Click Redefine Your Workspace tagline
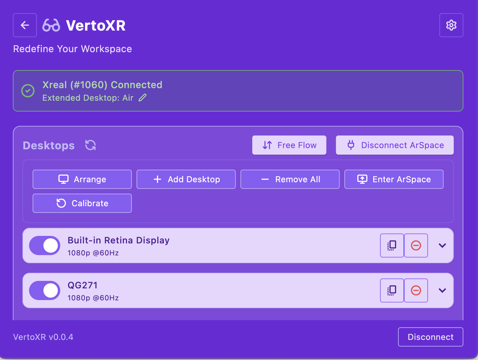 (x=72, y=49)
